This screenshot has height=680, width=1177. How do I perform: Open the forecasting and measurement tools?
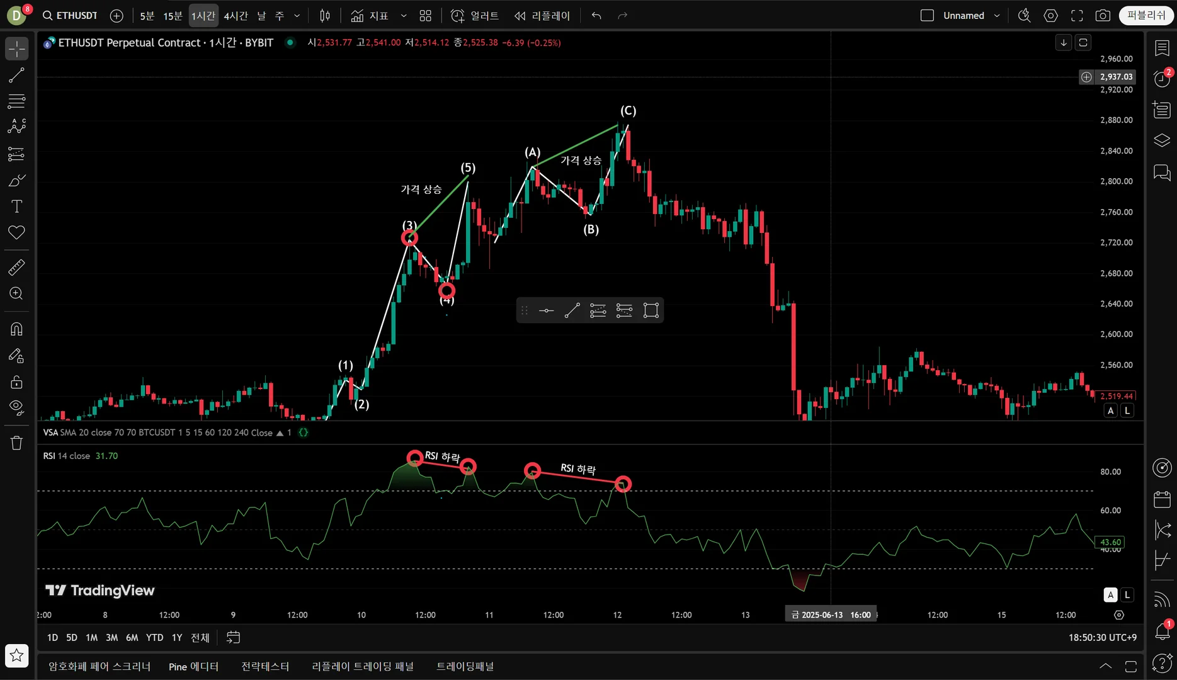coord(17,154)
